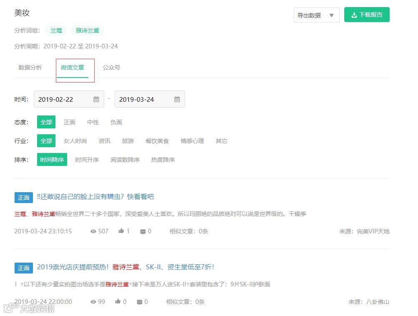
Task: Click the end date field 2019-03-24
Action: (150, 99)
